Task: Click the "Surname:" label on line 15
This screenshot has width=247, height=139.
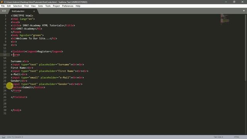Action: (17, 61)
